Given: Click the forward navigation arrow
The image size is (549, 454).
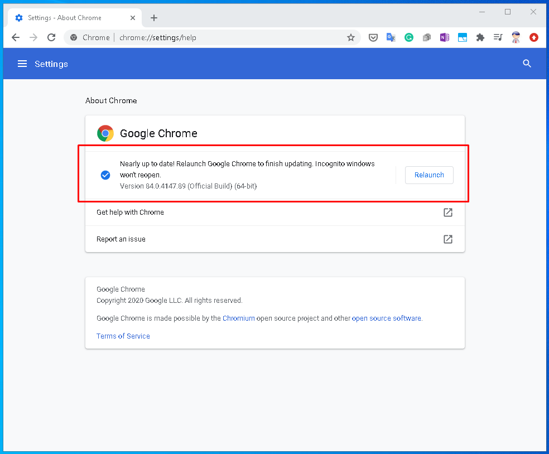Looking at the screenshot, I should tap(33, 37).
